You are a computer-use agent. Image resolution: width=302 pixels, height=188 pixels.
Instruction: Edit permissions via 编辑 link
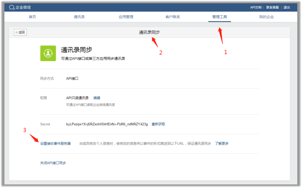coord(97,98)
